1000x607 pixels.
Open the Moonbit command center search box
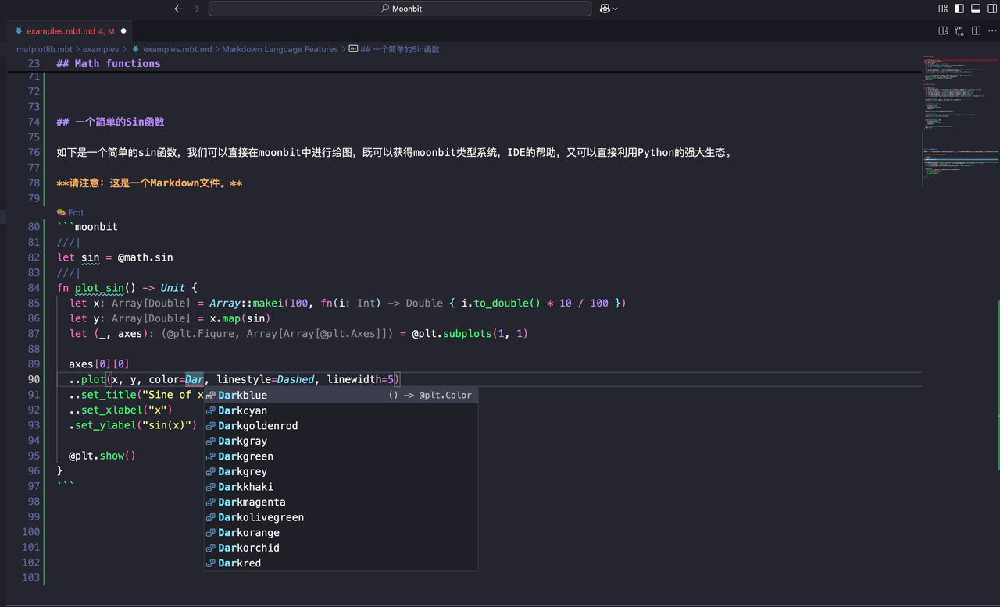pos(401,9)
